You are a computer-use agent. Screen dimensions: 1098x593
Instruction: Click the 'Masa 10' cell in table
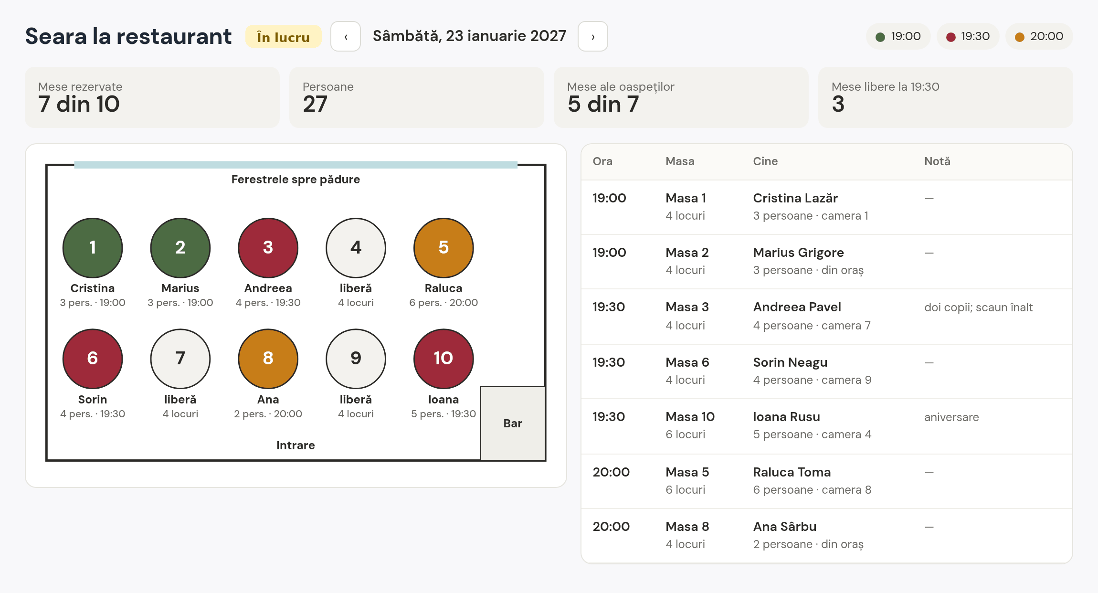[690, 417]
